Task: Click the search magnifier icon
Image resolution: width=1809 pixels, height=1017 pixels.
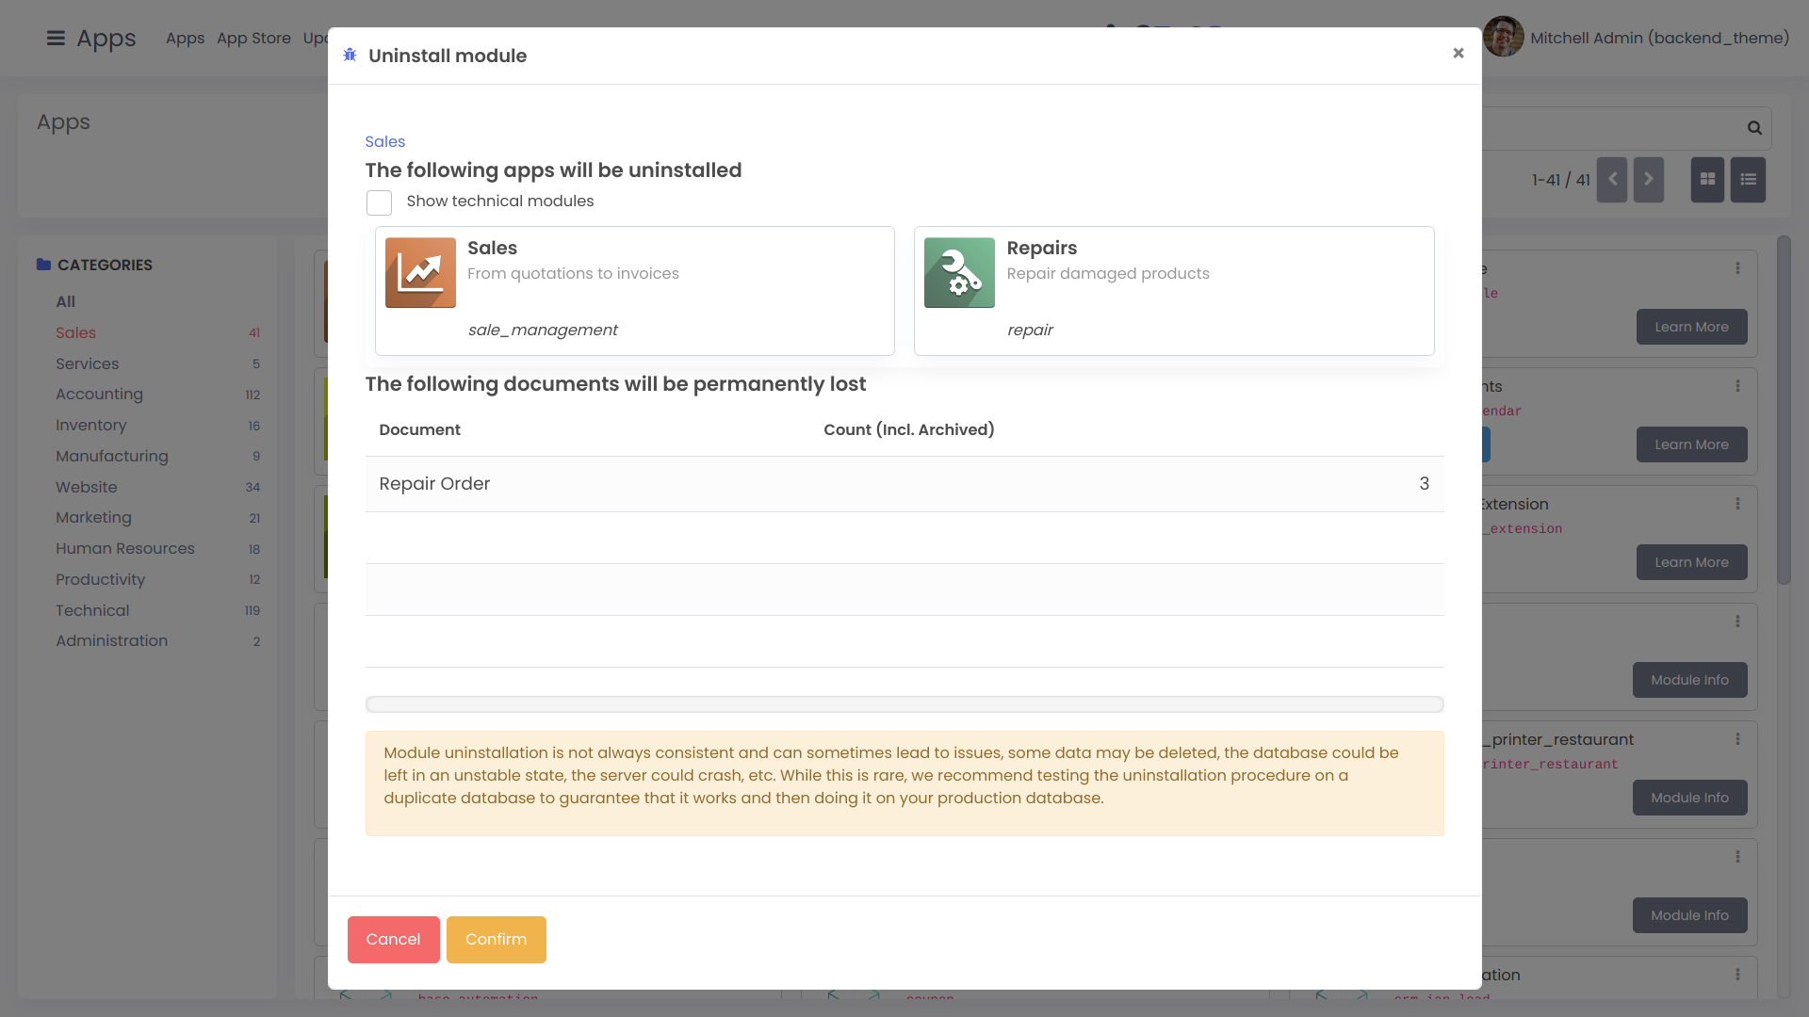Action: 1754,128
